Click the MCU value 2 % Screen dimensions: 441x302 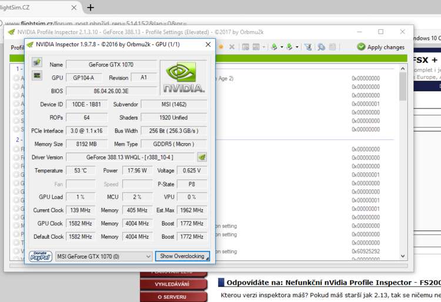coord(137,197)
